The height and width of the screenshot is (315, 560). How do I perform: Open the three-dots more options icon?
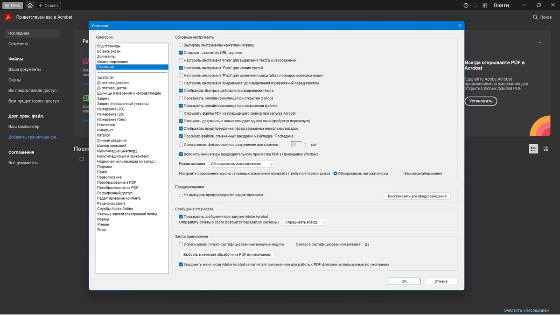click(x=539, y=42)
